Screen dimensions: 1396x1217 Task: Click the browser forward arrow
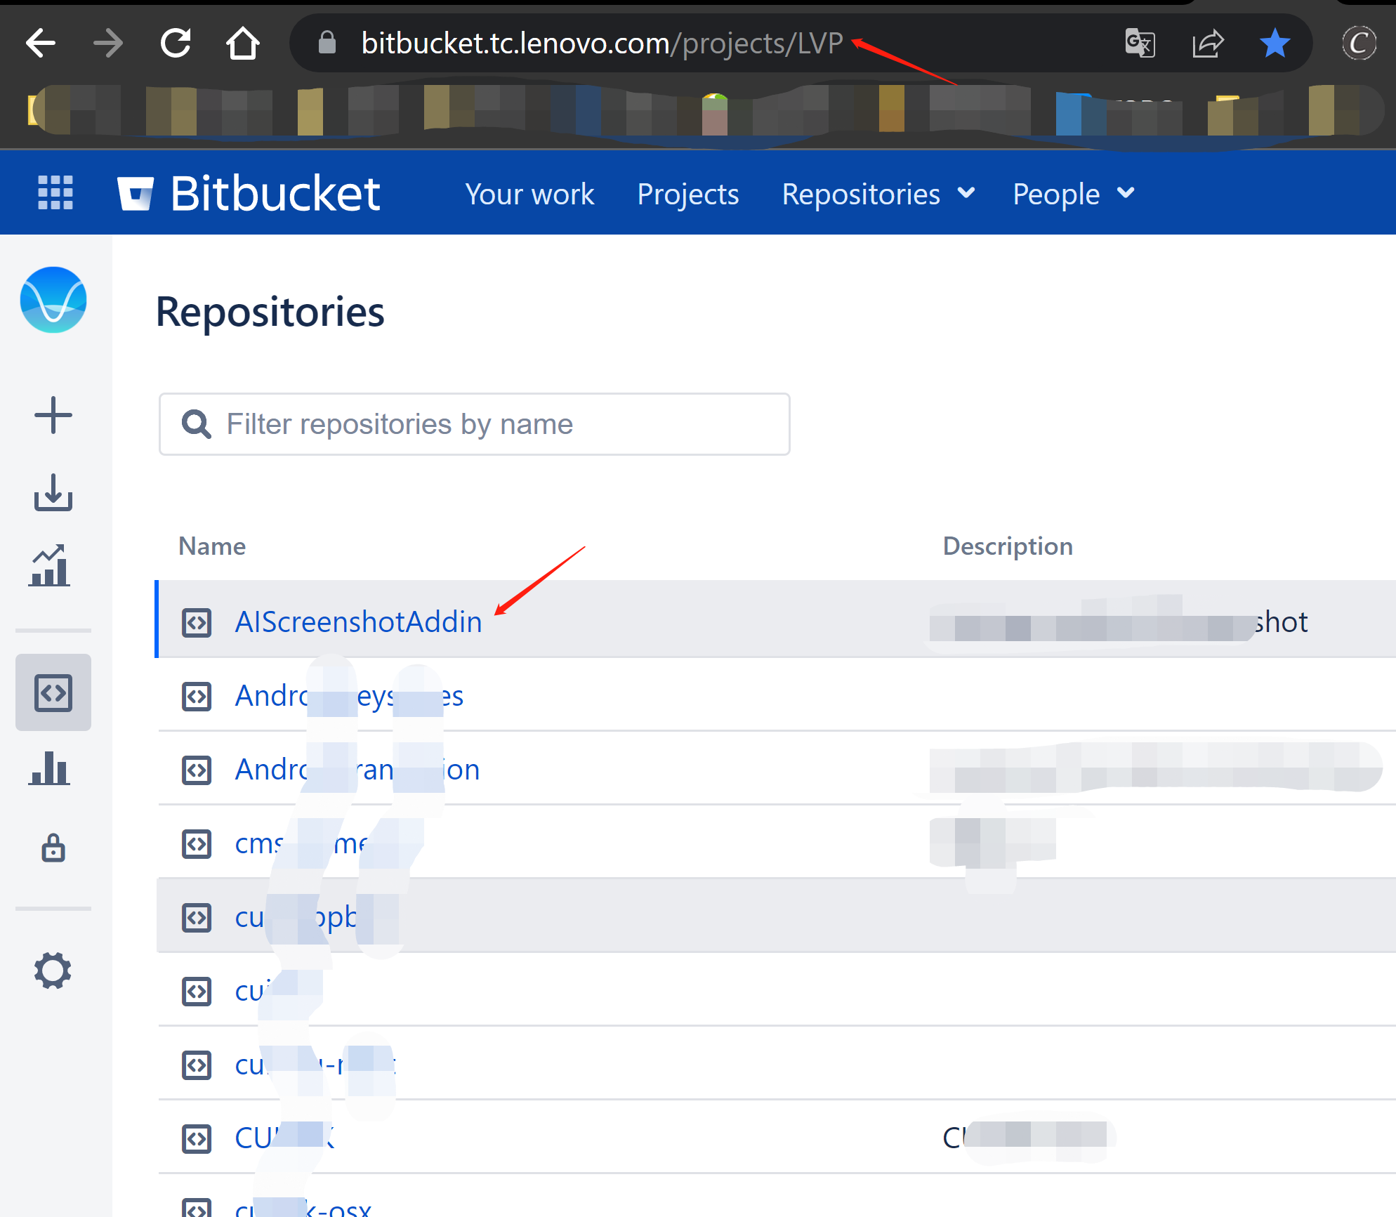click(x=107, y=44)
